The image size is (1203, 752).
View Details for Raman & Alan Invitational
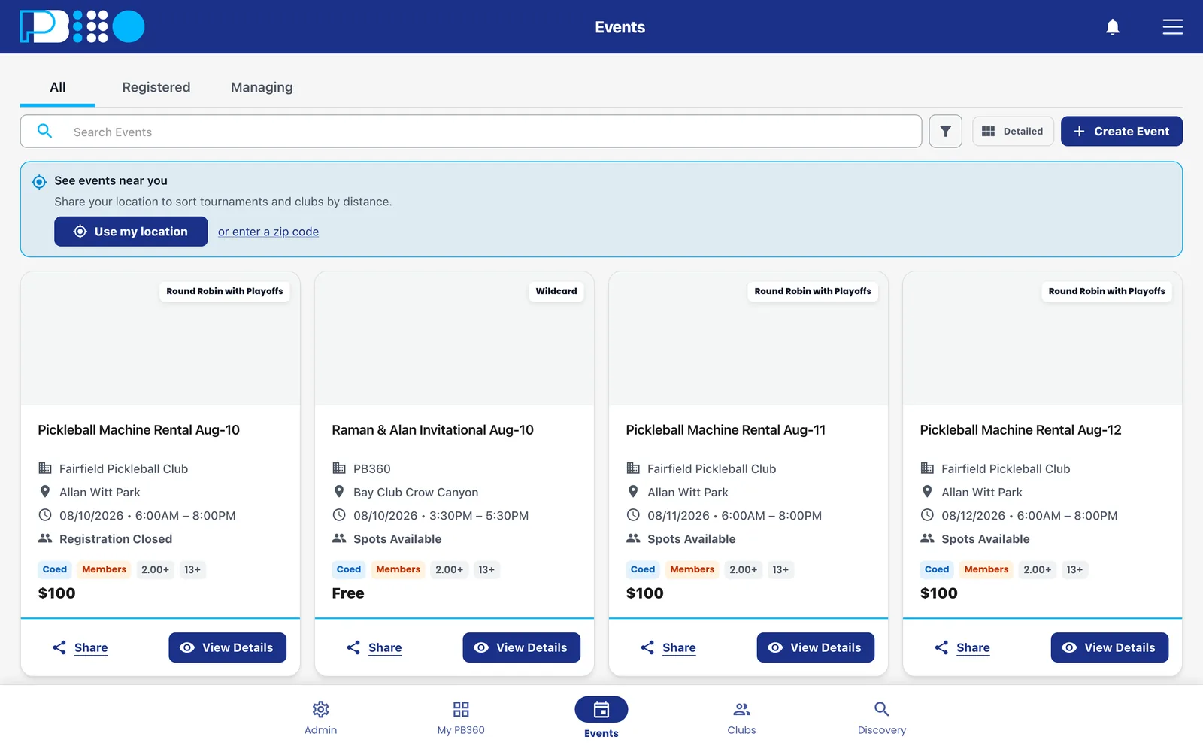coord(521,647)
